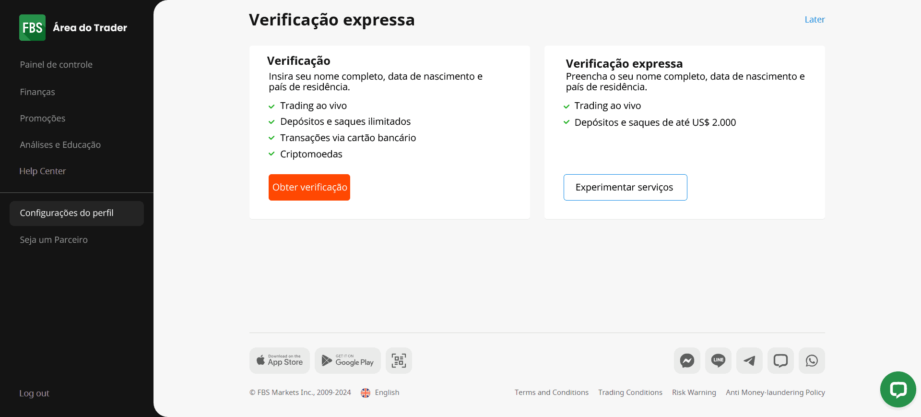Show the QR code for app download
The image size is (921, 417).
[399, 360]
